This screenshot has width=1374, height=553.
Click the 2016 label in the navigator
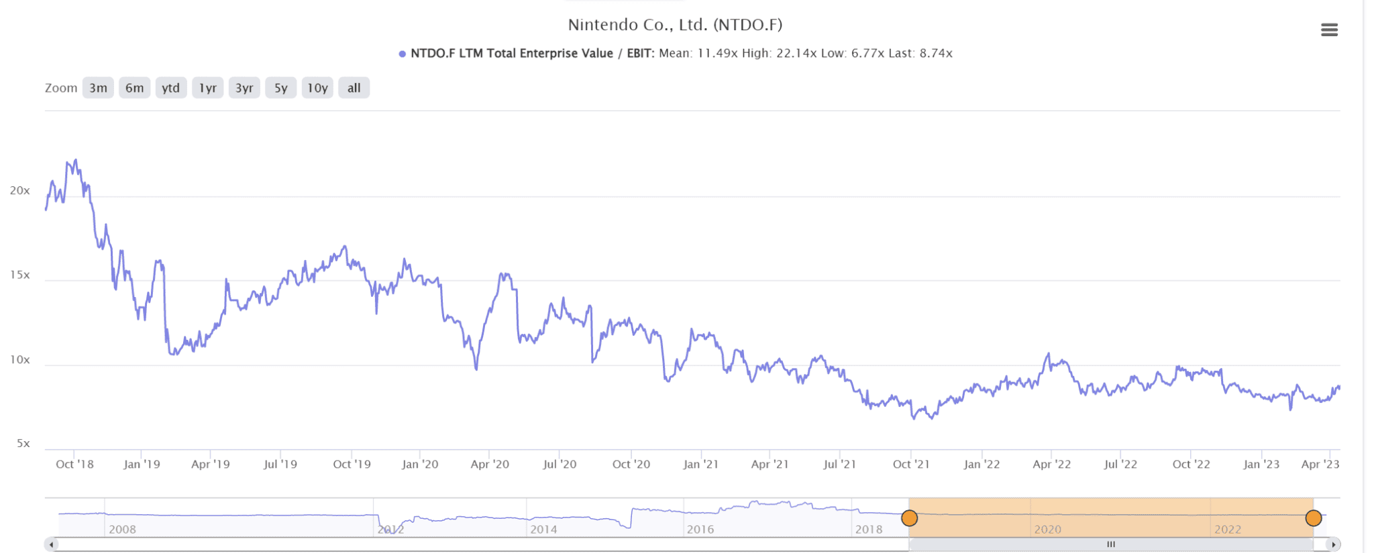700,530
